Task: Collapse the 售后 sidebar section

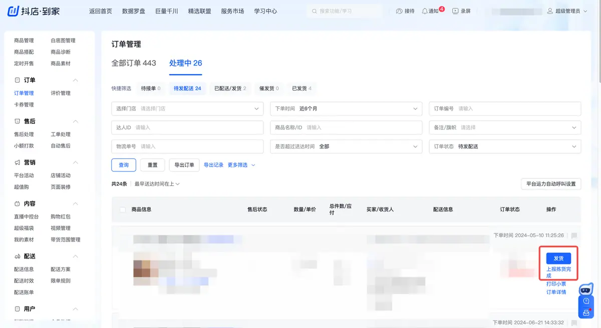Action: 76,121
